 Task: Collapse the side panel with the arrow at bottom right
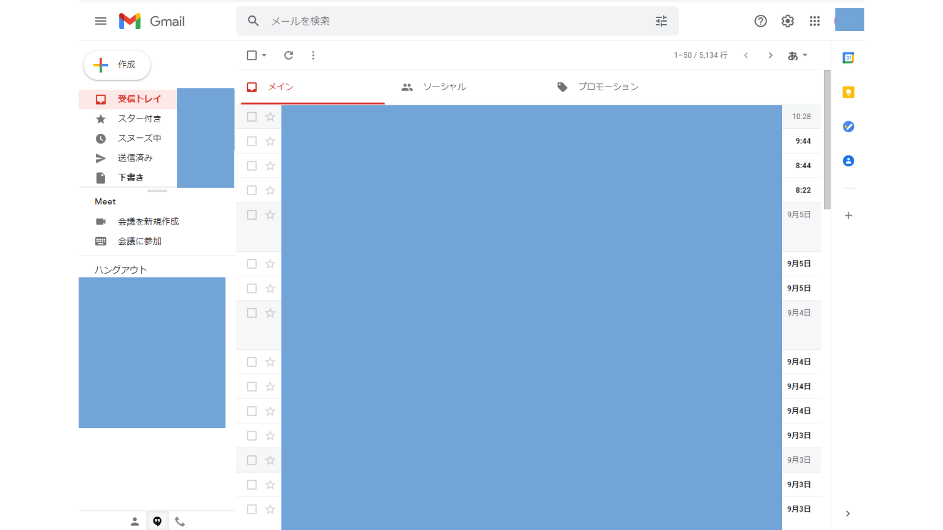tap(848, 513)
